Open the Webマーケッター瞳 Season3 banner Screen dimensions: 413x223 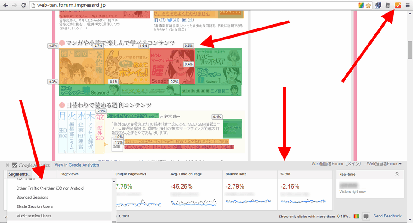89,90
